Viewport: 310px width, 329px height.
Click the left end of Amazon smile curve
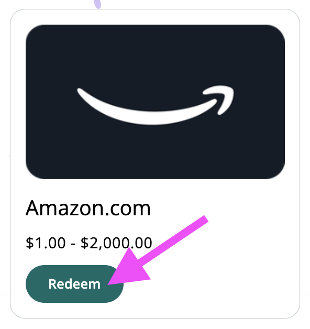(81, 92)
